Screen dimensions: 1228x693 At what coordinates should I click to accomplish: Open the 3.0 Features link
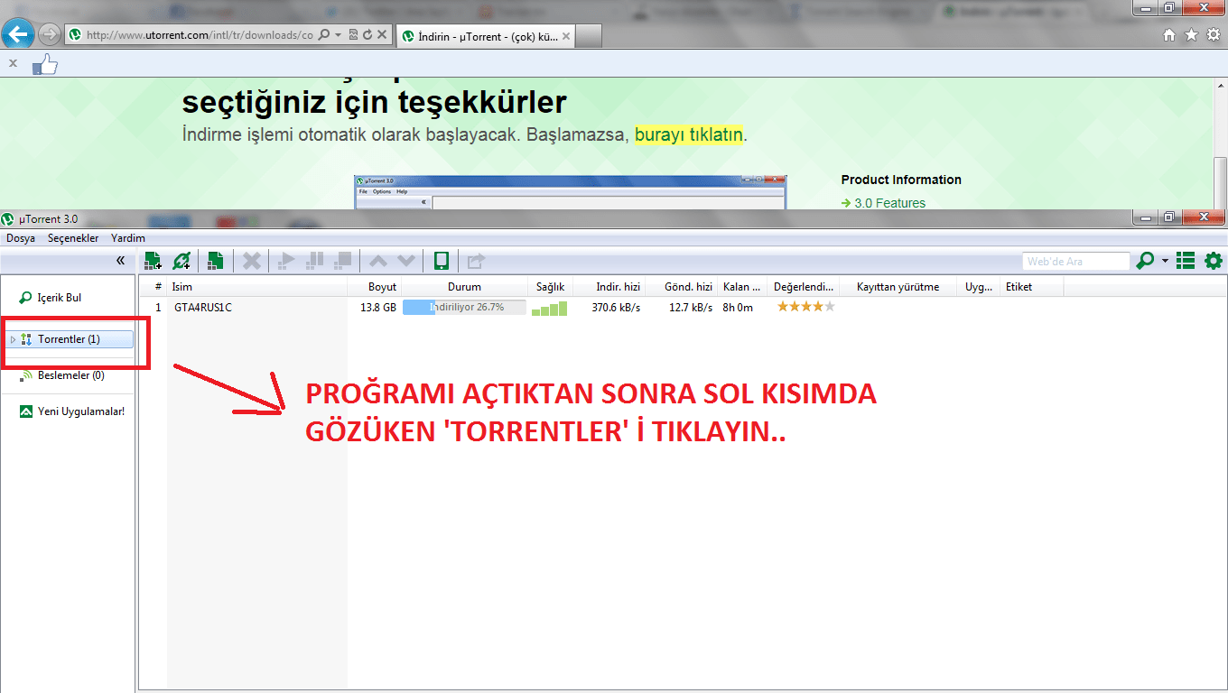point(889,203)
